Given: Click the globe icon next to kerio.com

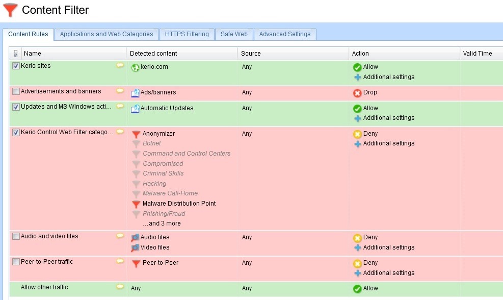Looking at the screenshot, I should coord(135,67).
